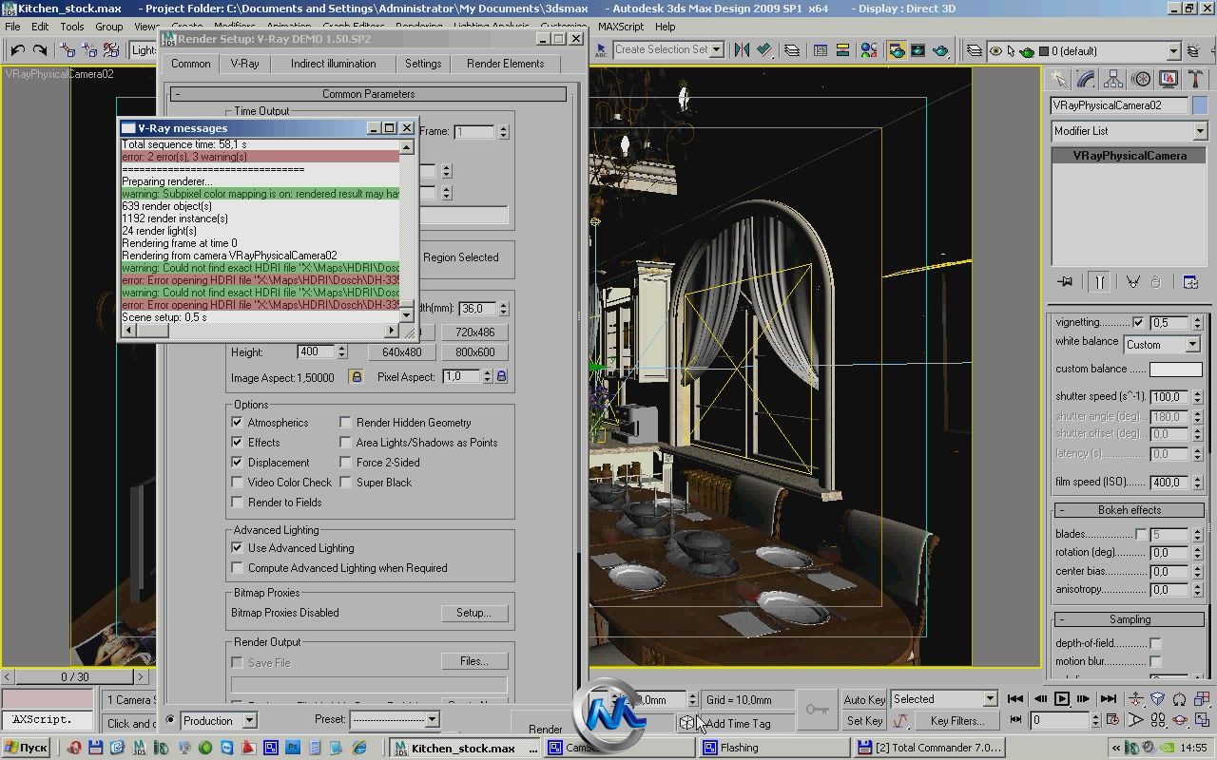Click the 800x600 preset button
This screenshot has width=1217, height=760.
pyautogui.click(x=475, y=352)
